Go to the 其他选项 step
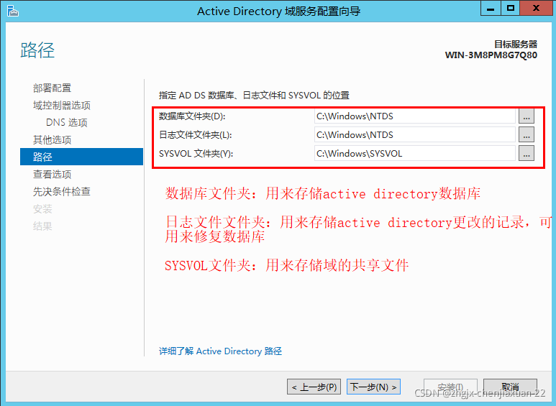The width and height of the screenshot is (556, 406). pos(52,140)
